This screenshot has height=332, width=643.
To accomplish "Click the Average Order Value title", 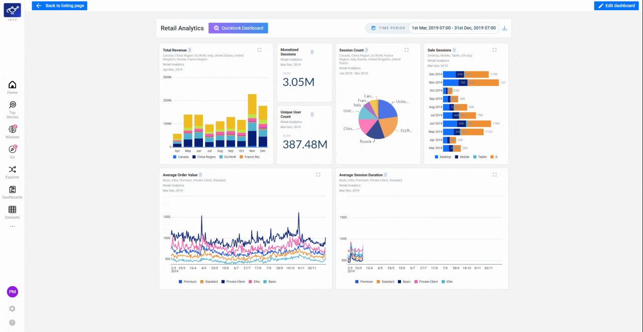I will tap(180, 175).
